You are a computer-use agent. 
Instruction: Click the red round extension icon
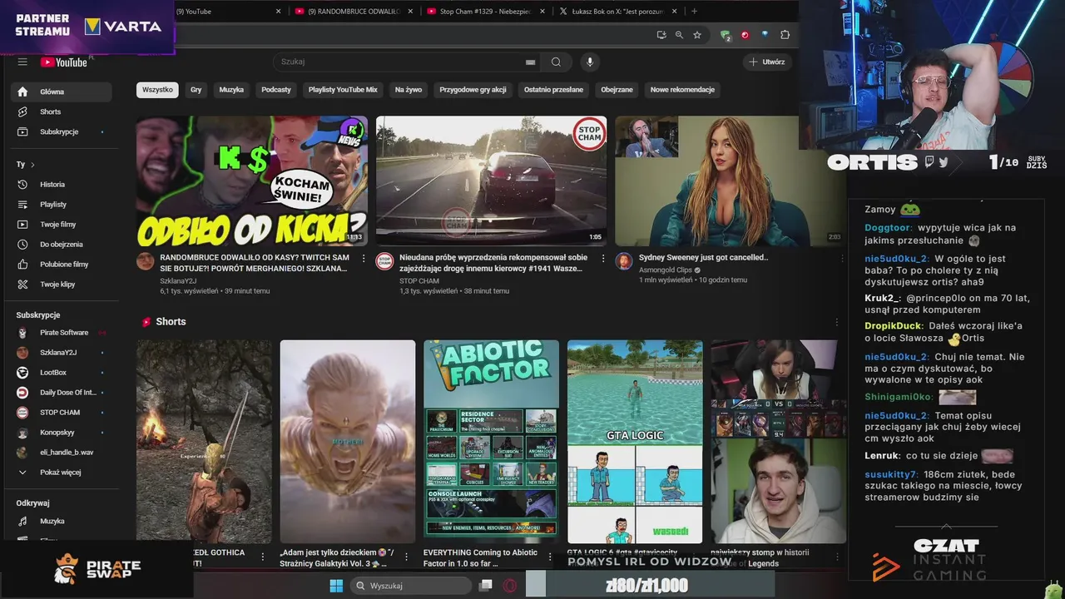pos(745,35)
